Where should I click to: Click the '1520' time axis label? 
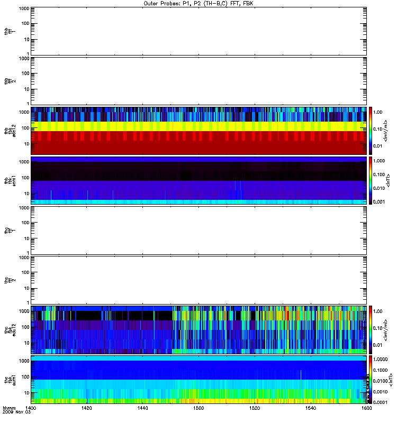click(255, 408)
